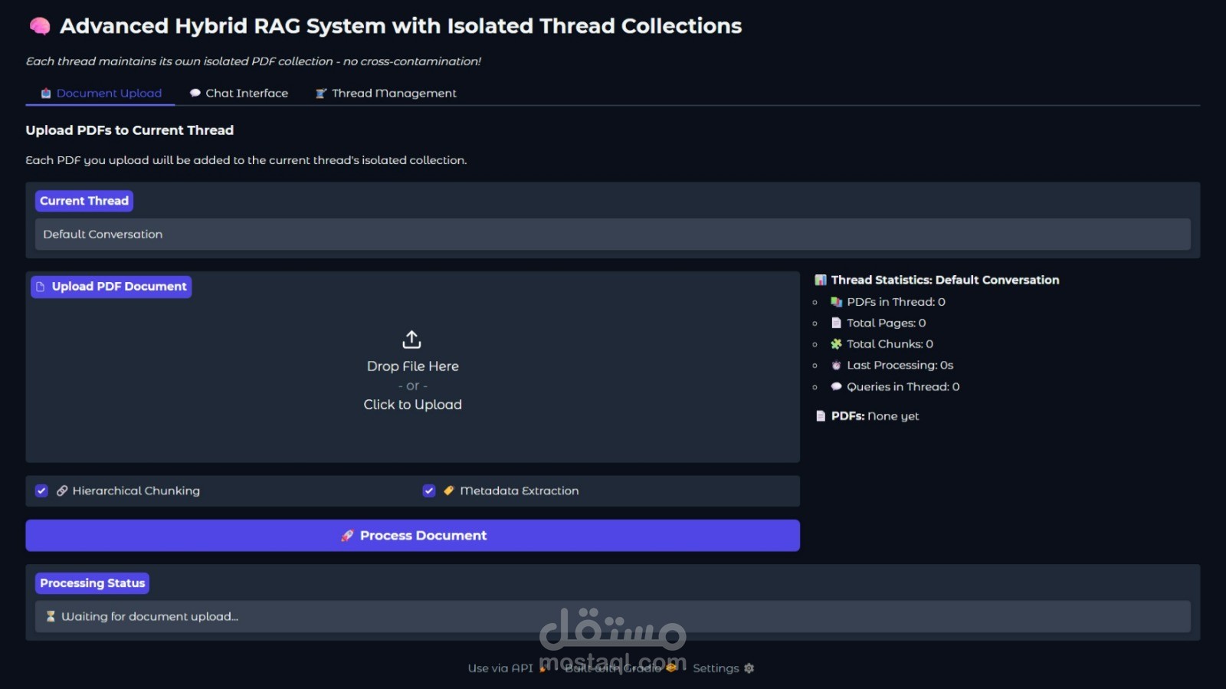Click the Upload PDFs to Current Thread heading
The image size is (1226, 689).
129,130
